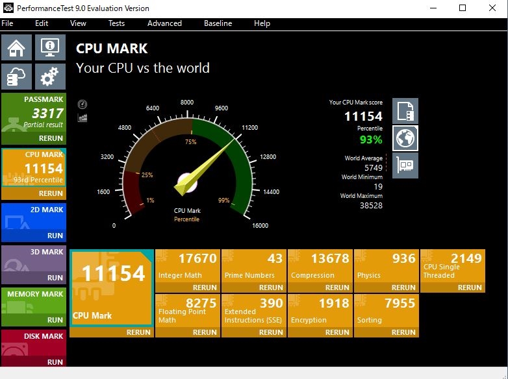Screen dimensions: 508x379
Task: Click the Extended Instructions 390 result
Action: coord(254,310)
